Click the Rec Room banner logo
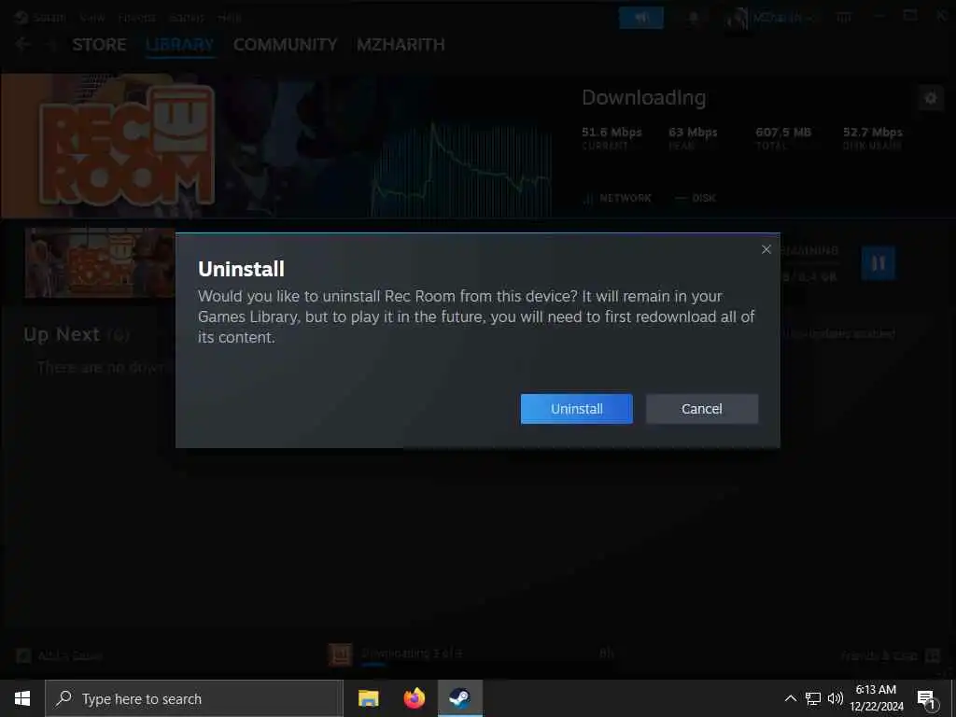 point(127,145)
